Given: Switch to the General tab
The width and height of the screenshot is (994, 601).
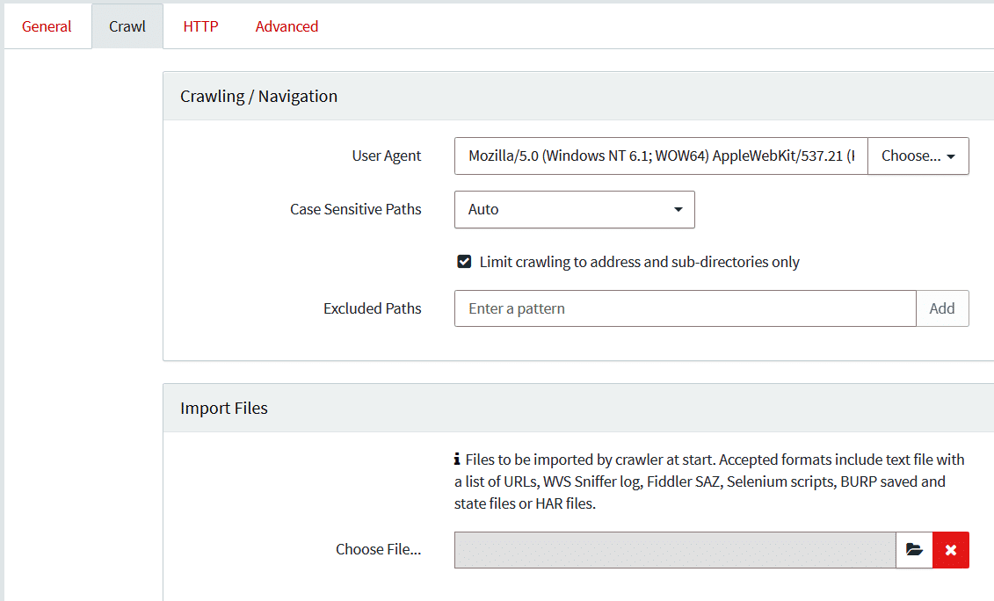Looking at the screenshot, I should tap(47, 26).
